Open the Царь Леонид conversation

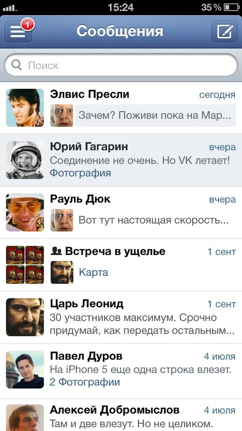[x=121, y=317]
